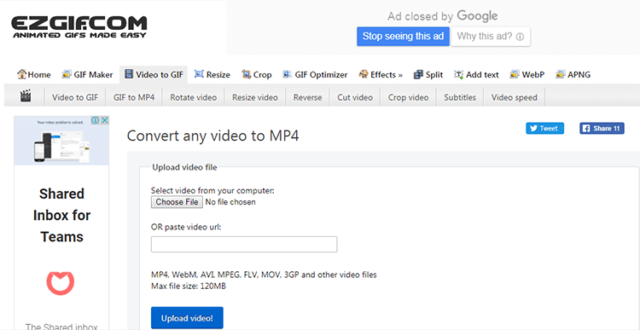Select the Crop video tab
This screenshot has width=640, height=330.
(x=408, y=97)
